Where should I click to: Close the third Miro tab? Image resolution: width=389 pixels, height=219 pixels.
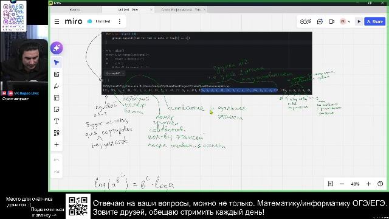coord(205,10)
